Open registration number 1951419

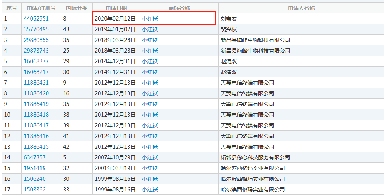(x=35, y=168)
